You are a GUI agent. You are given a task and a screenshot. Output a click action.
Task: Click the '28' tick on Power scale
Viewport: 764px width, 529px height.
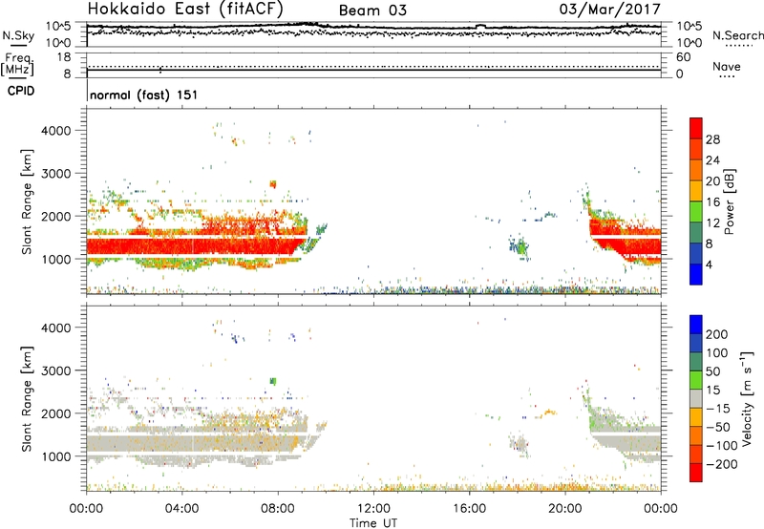pos(712,139)
